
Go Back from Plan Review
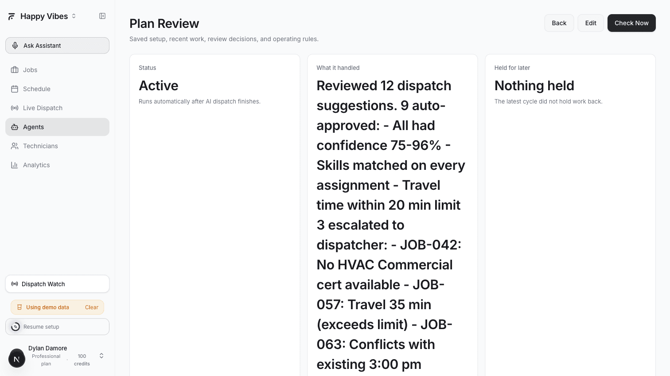tap(559, 23)
